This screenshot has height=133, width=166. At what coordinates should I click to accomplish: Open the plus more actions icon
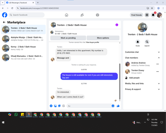coord(51,106)
